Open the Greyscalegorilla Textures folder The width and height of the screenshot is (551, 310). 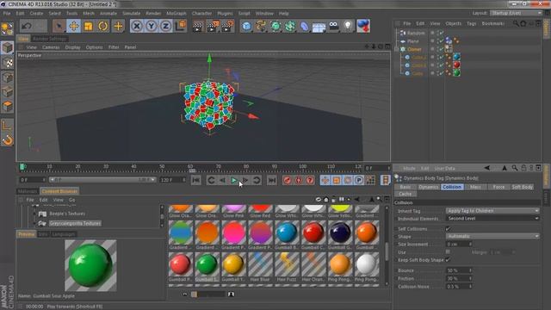[x=75, y=223]
